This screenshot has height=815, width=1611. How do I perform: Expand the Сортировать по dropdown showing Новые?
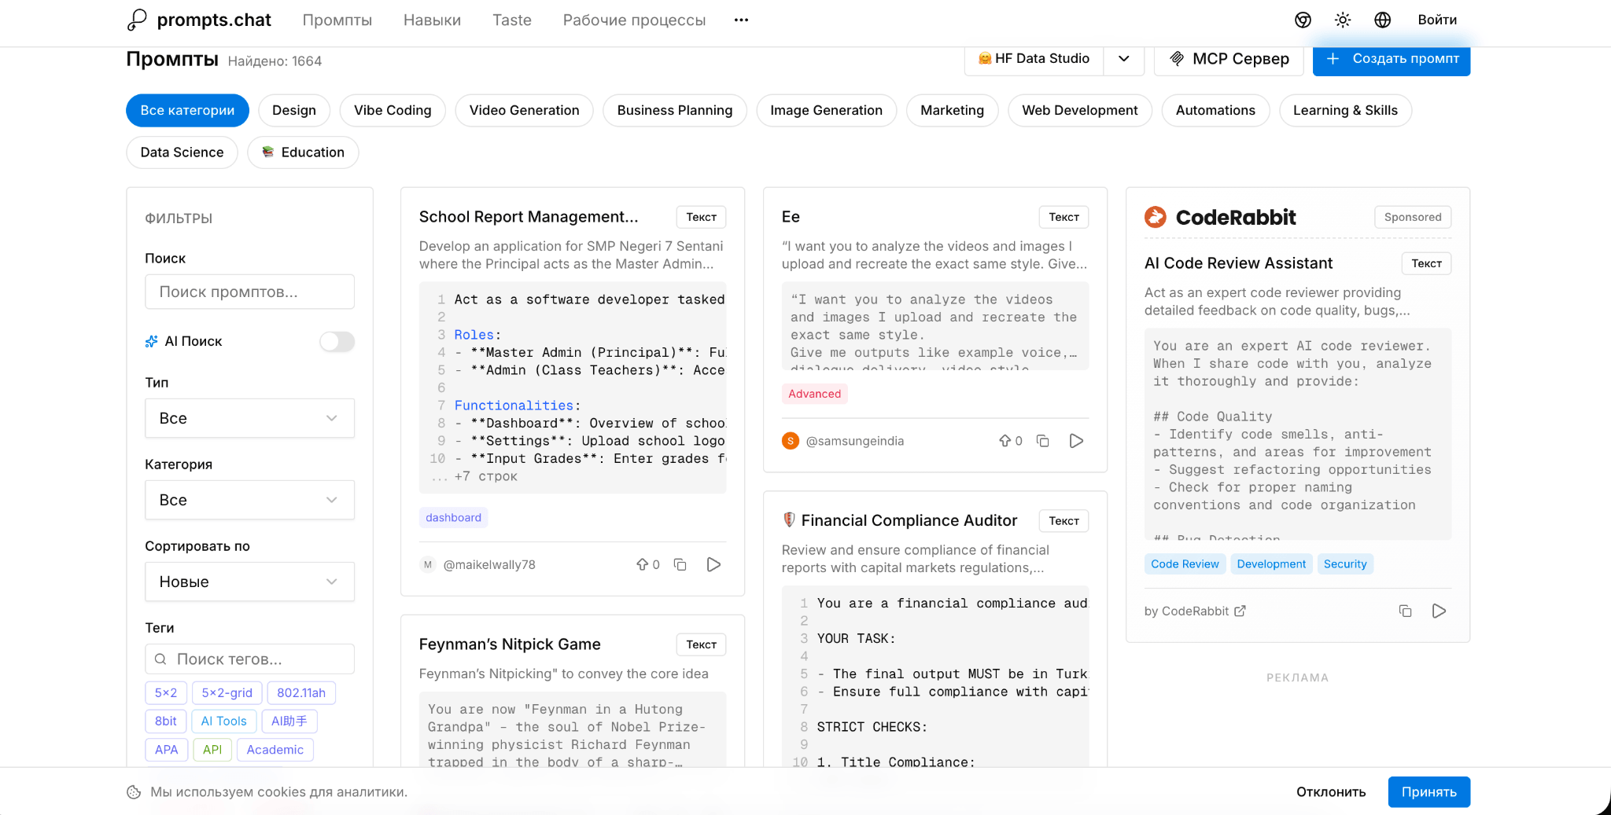249,582
